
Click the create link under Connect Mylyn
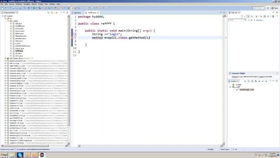pyautogui.click(x=261, y=77)
